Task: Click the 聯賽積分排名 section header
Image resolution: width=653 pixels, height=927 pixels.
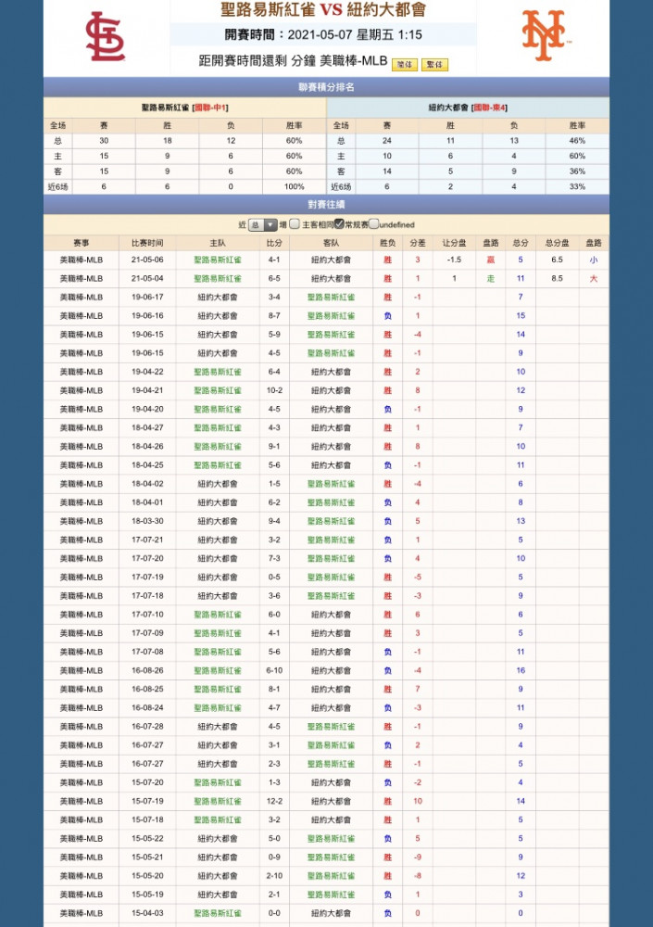Action: pos(326,87)
